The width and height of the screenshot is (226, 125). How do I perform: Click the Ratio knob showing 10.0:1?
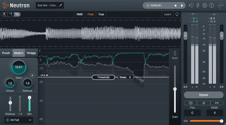[x=19, y=67]
